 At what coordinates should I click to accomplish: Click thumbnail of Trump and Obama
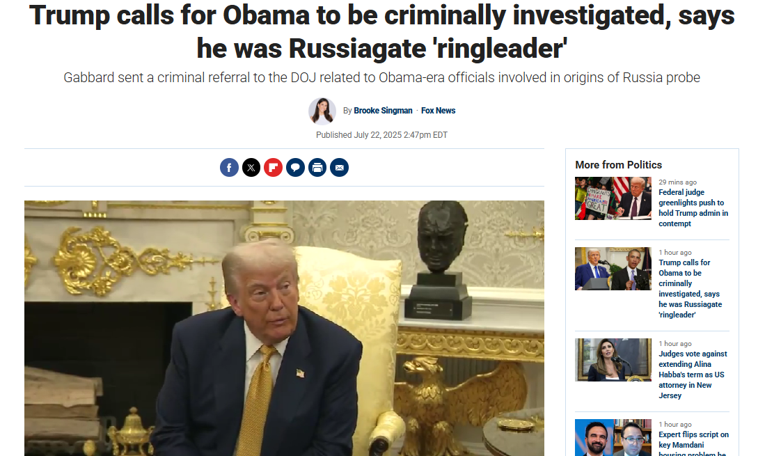613,269
